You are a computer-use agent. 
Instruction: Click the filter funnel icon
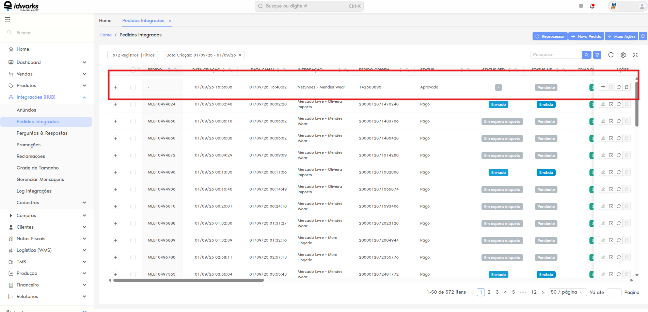(597, 55)
